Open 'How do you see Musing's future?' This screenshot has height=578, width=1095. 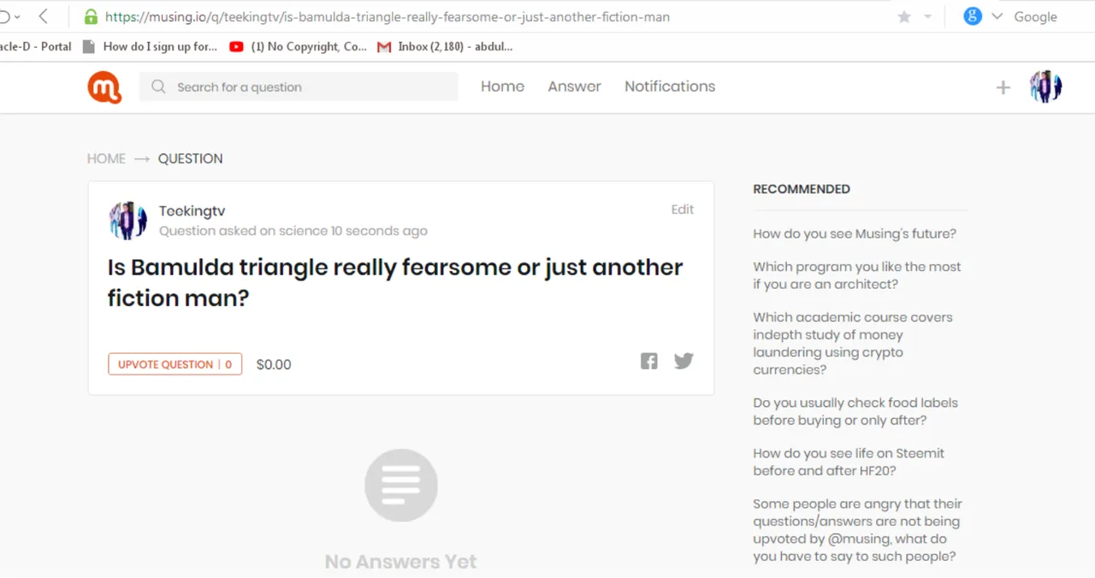click(x=855, y=233)
